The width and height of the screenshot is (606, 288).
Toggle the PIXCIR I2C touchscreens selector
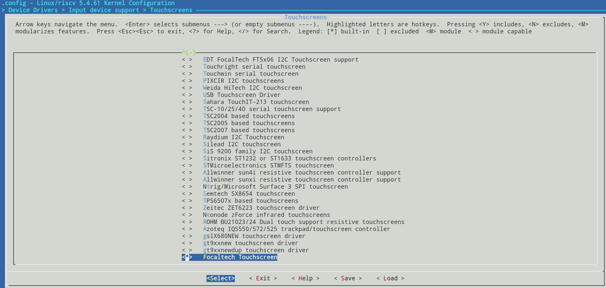187,81
